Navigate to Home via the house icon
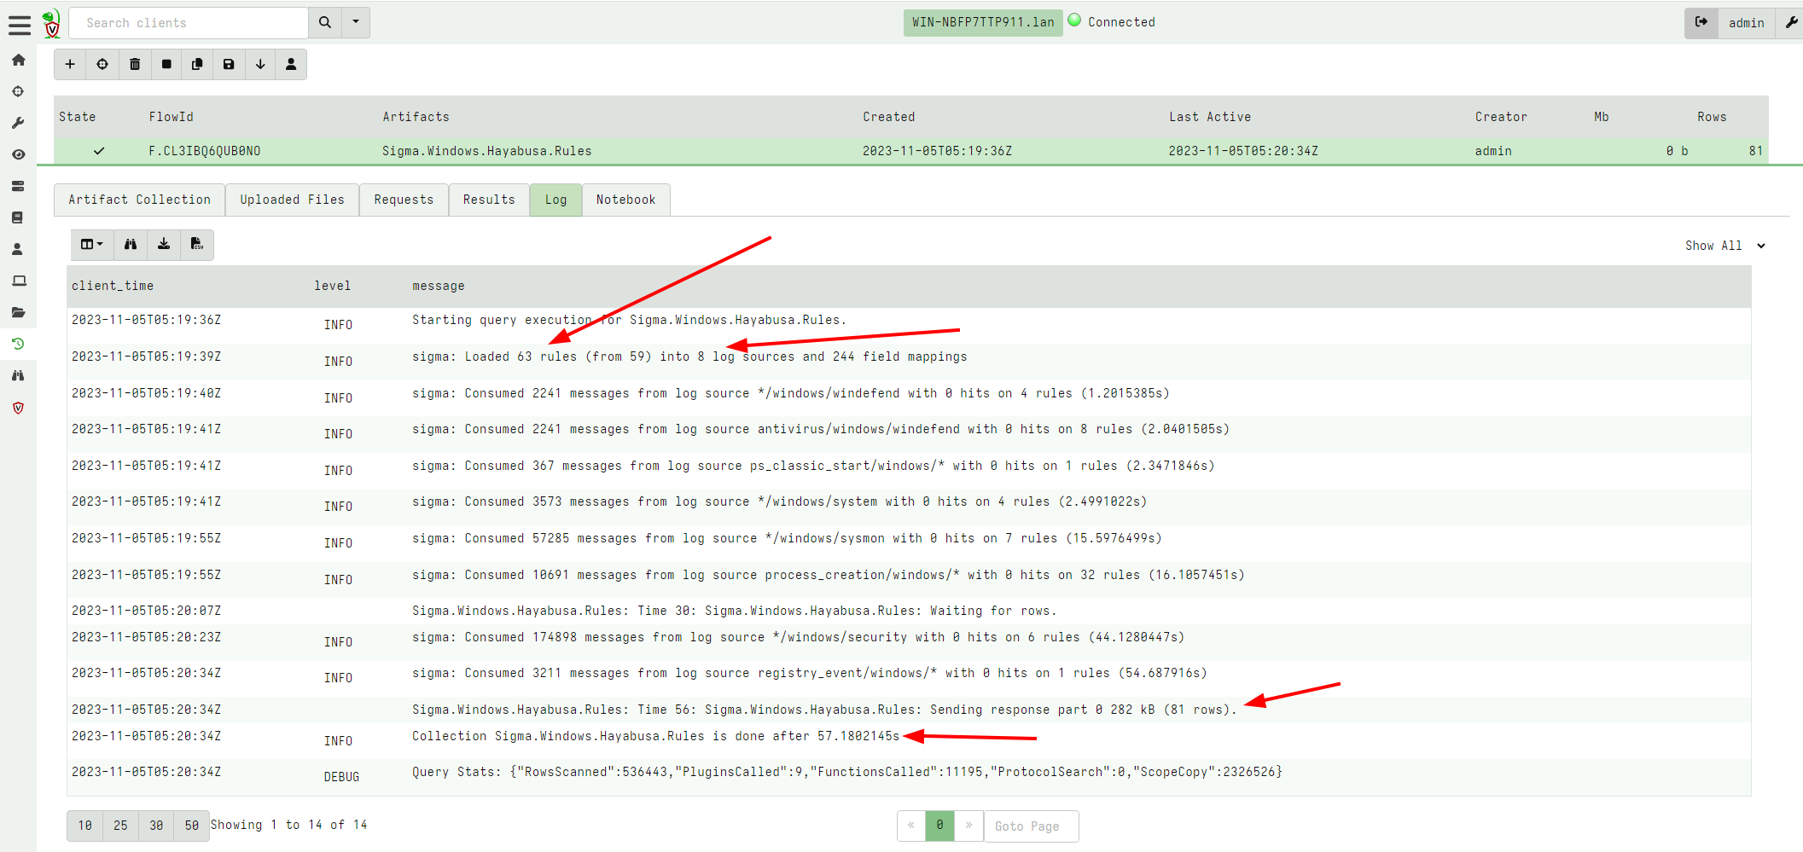The image size is (1803, 852). point(18,60)
